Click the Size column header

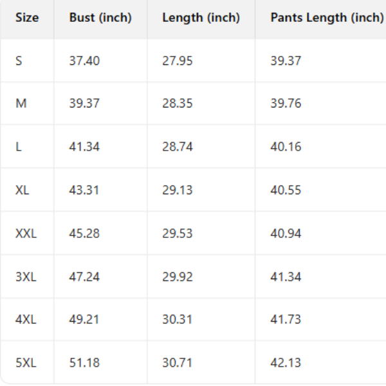[x=27, y=17]
